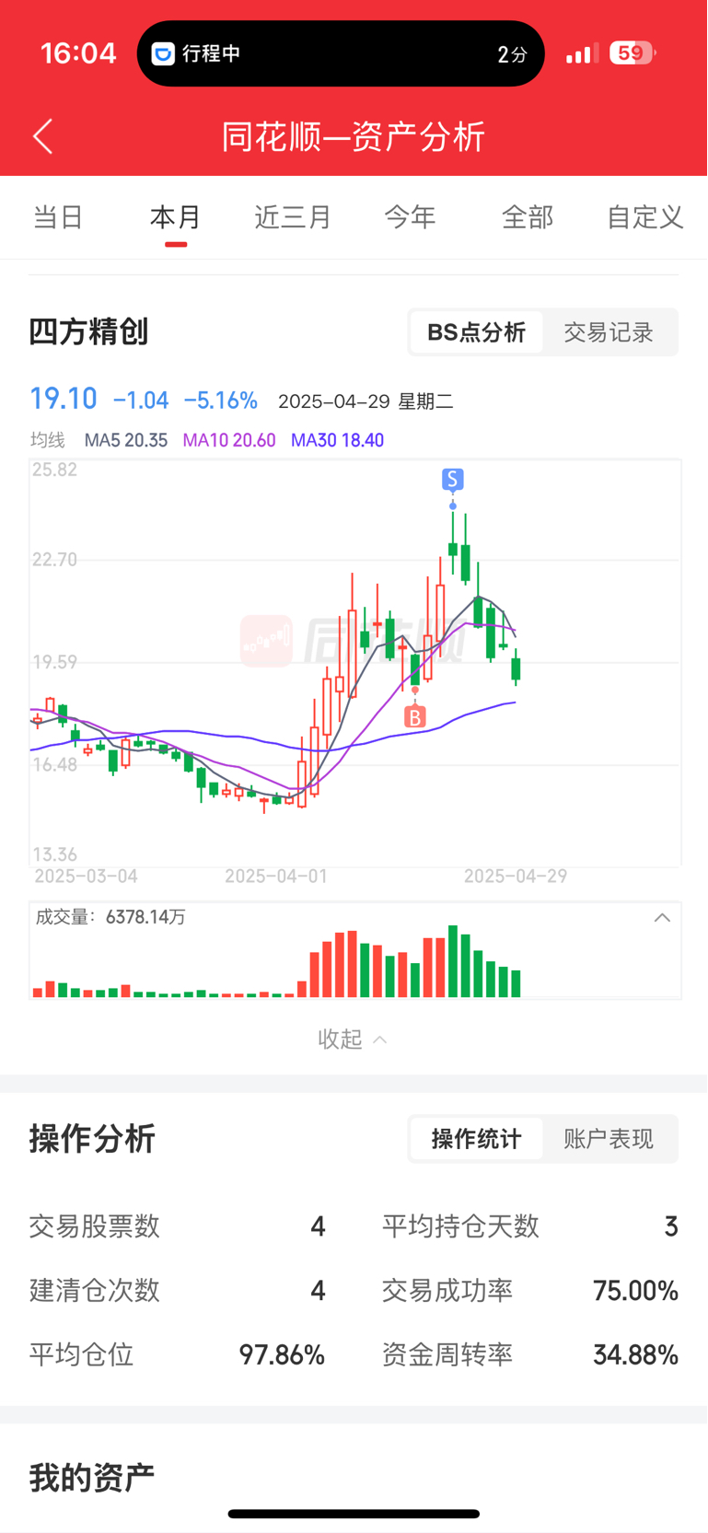
Task: Collapse the chart using 收起
Action: 353,1039
